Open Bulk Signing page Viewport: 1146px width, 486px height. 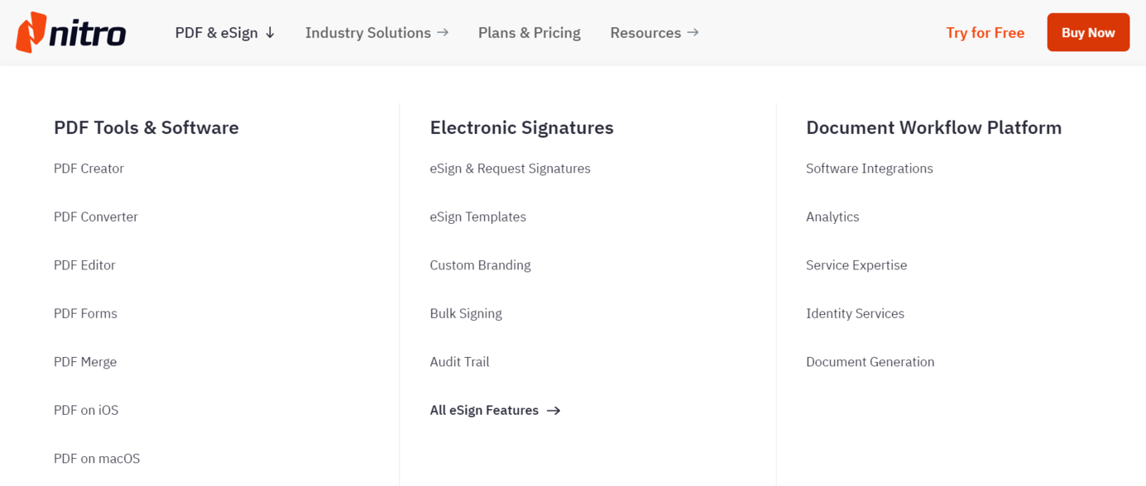(x=466, y=313)
